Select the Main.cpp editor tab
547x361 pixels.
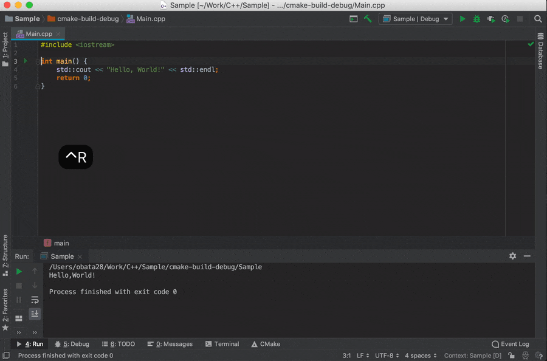pyautogui.click(x=38, y=34)
